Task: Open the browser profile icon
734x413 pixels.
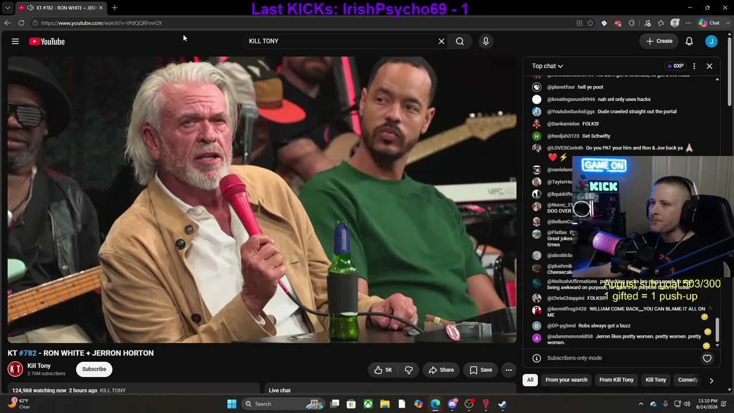Action: pos(675,23)
